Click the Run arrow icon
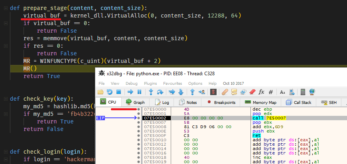Image resolution: width=347 pixels, height=164 pixels. coord(130,92)
